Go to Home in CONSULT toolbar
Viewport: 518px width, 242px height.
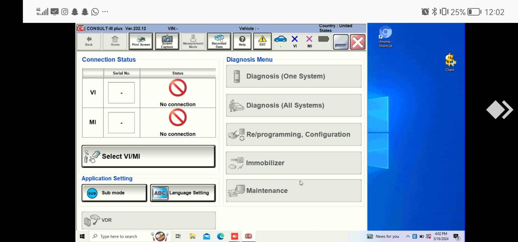[115, 41]
